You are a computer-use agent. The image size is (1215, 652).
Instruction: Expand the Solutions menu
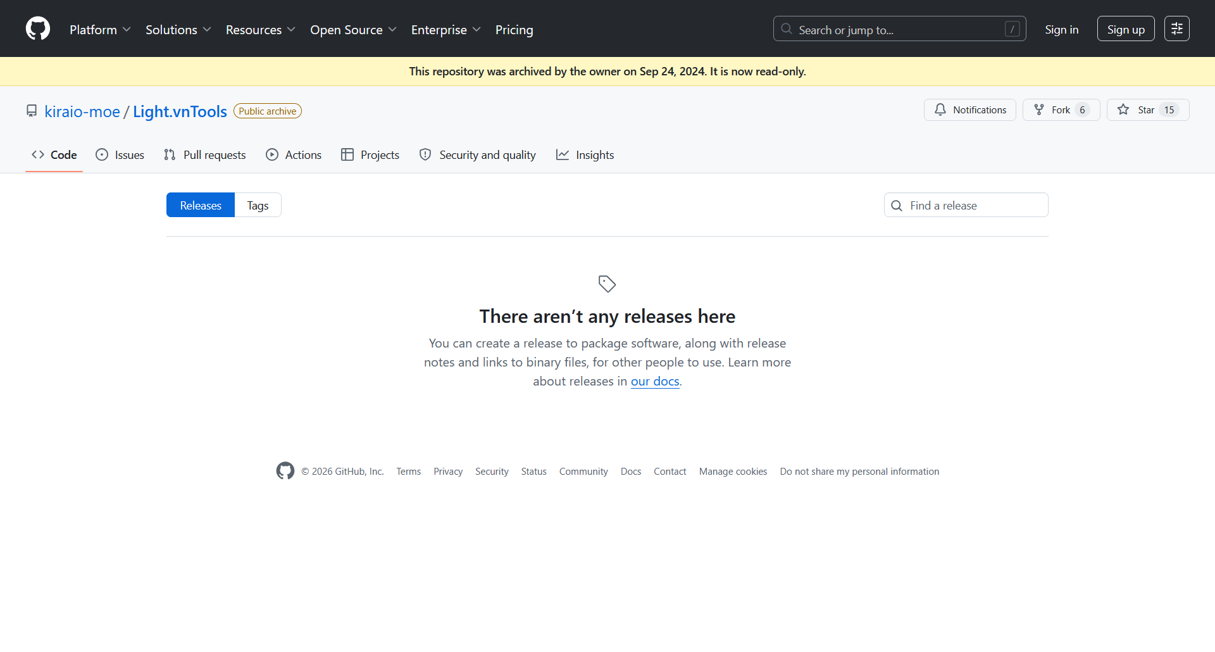pyautogui.click(x=178, y=30)
